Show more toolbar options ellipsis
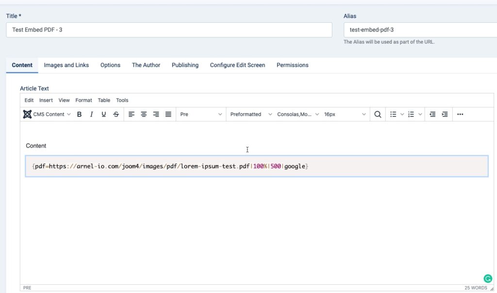The width and height of the screenshot is (497, 293). point(460,114)
